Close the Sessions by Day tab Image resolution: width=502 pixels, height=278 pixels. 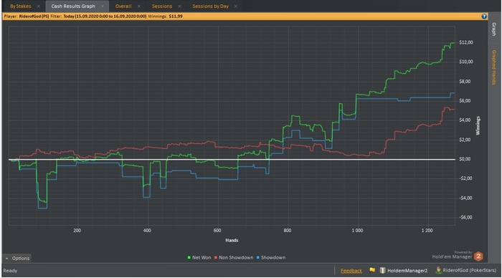[x=236, y=6]
